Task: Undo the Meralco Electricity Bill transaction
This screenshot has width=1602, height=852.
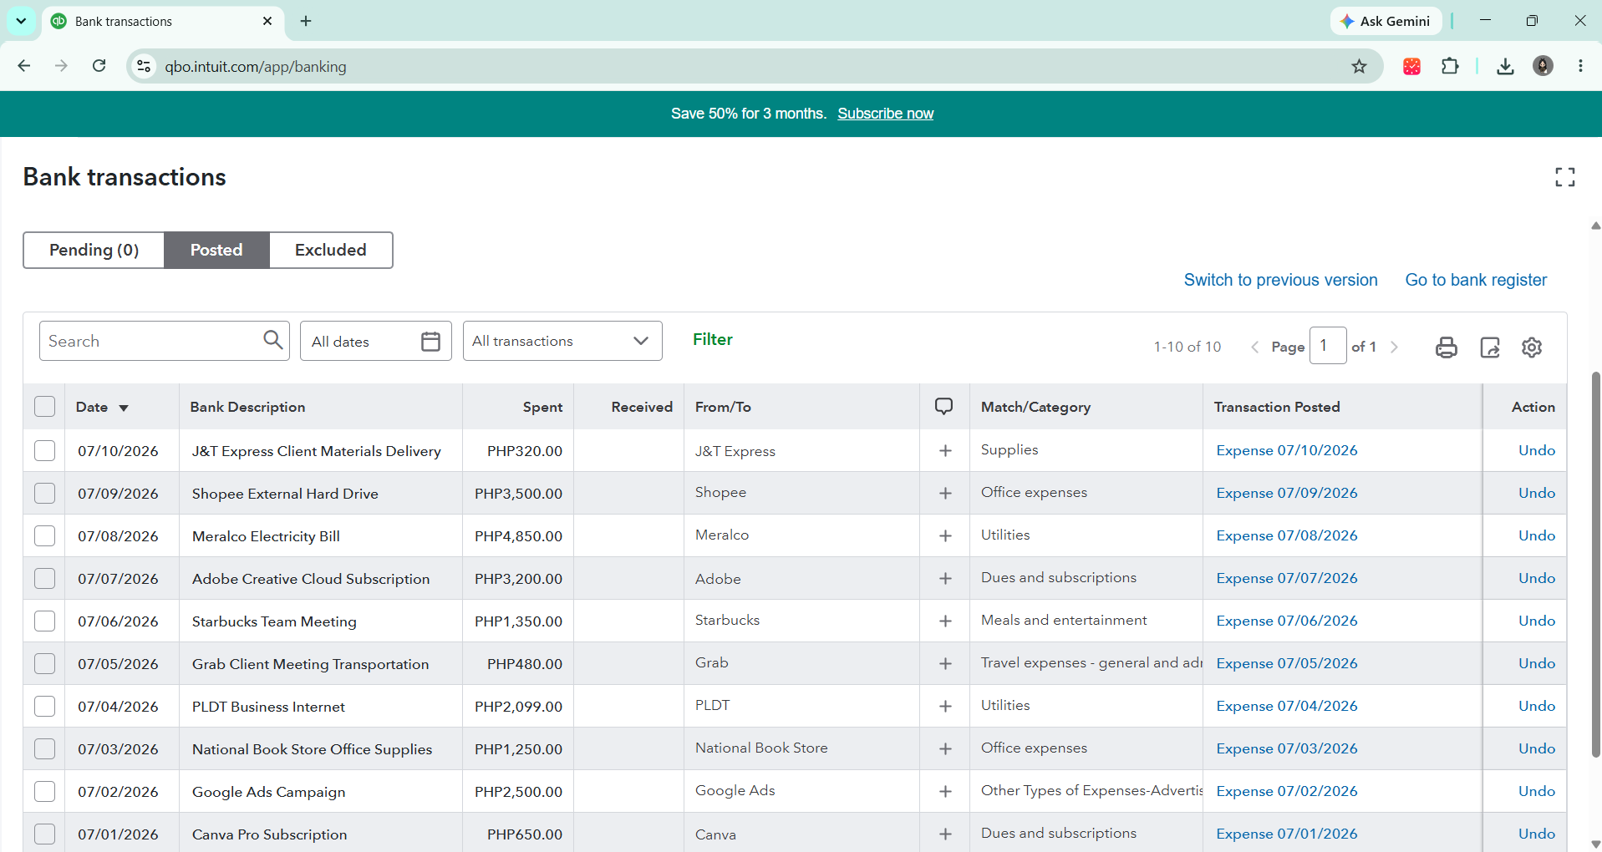Action: tap(1536, 535)
